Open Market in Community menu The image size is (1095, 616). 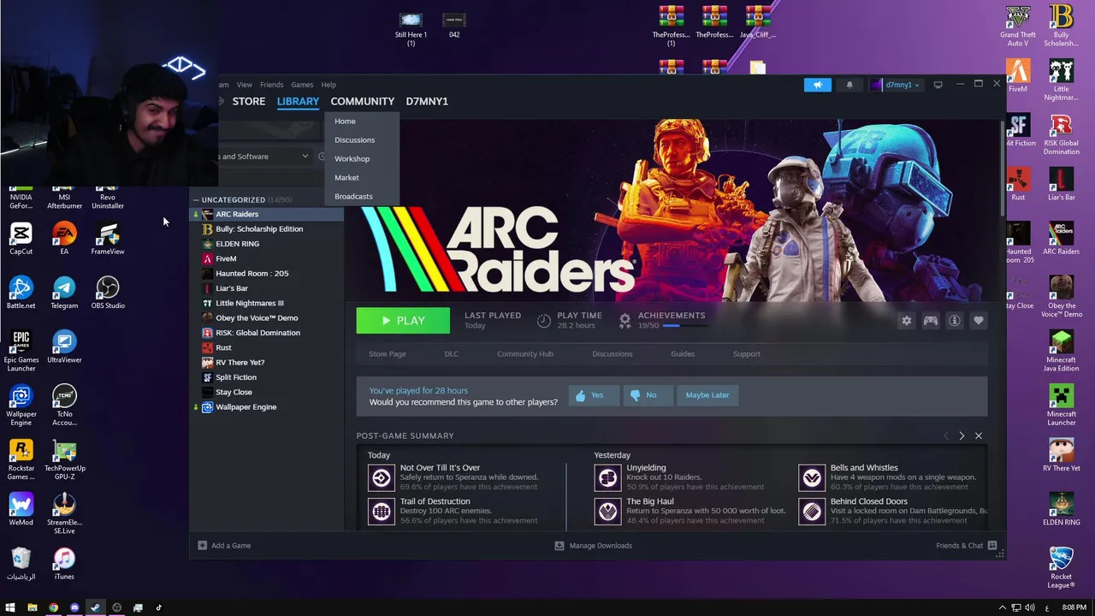point(346,178)
